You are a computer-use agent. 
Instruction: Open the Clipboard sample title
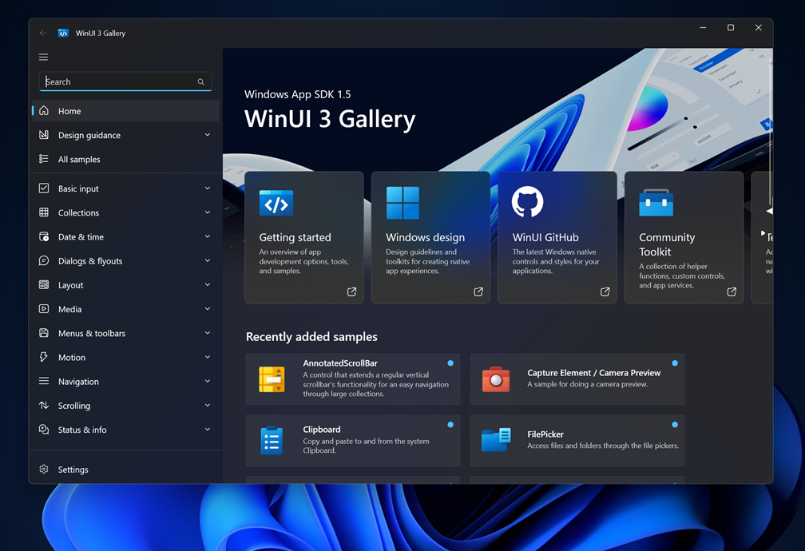click(x=321, y=430)
